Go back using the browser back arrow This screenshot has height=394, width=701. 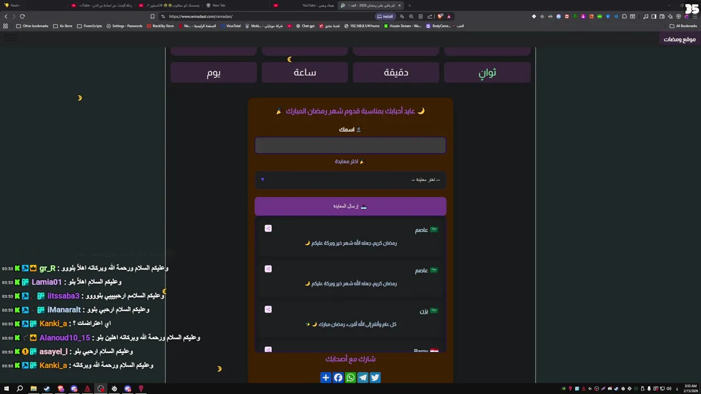pyautogui.click(x=6, y=16)
